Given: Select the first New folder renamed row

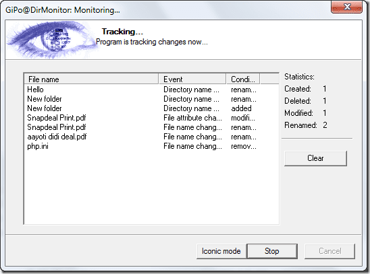Looking at the screenshot, I should coord(151,99).
